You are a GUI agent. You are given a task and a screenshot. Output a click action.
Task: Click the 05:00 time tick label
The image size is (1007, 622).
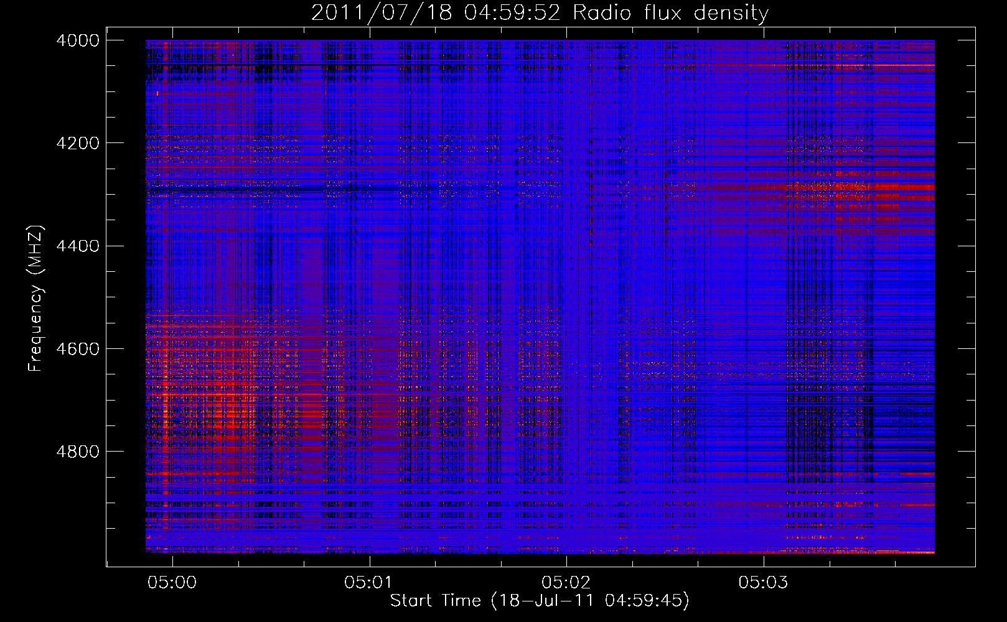pos(172,582)
